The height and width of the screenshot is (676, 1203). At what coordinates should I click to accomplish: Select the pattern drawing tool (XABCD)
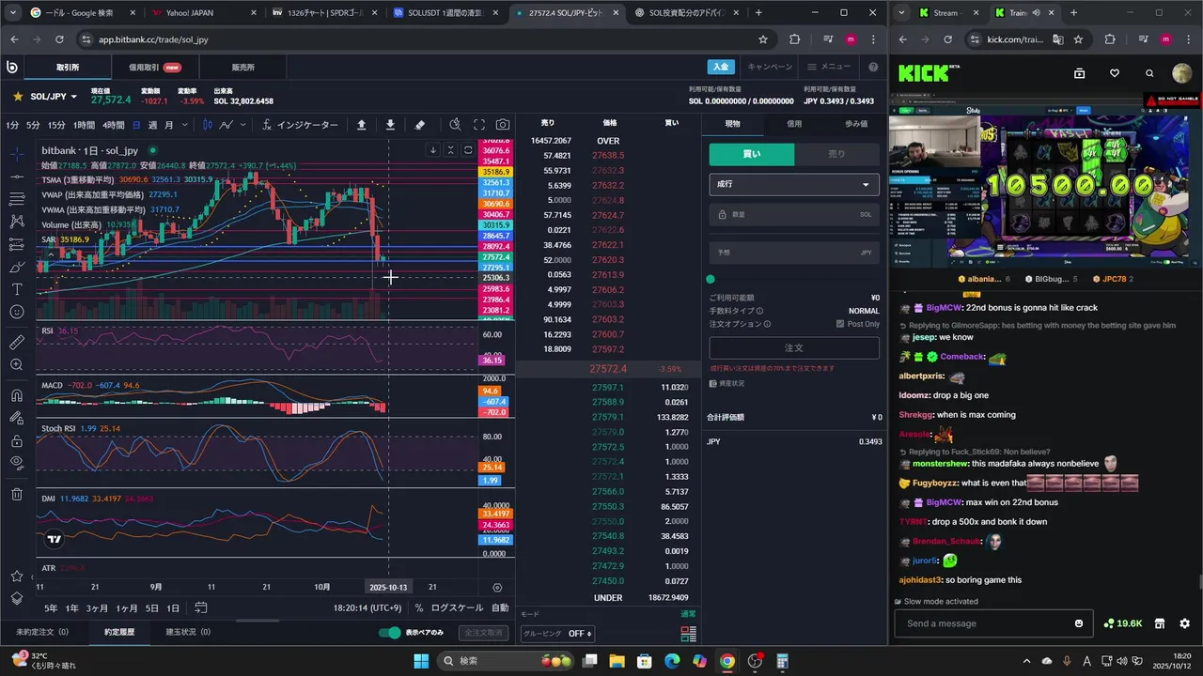click(x=17, y=222)
